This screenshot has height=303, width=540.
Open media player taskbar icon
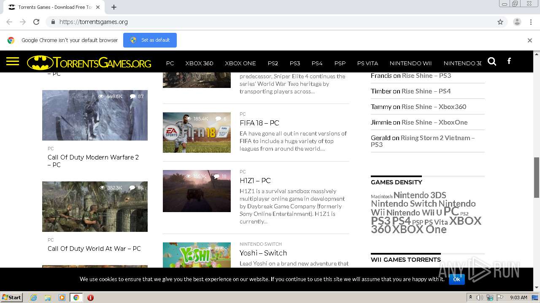(62, 298)
